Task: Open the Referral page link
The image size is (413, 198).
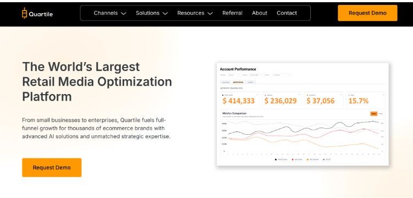Action: pos(232,13)
